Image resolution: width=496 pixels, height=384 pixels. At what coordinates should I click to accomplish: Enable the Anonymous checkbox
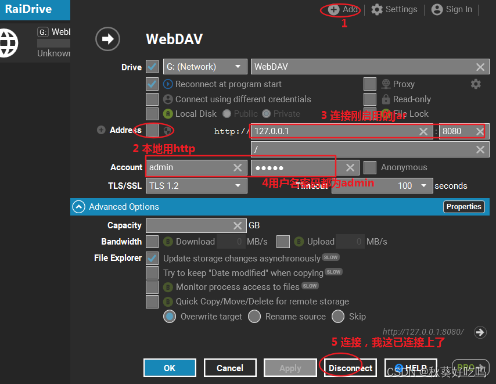[x=370, y=168]
